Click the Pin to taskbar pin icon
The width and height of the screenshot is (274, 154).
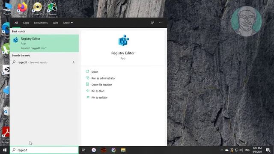87,97
